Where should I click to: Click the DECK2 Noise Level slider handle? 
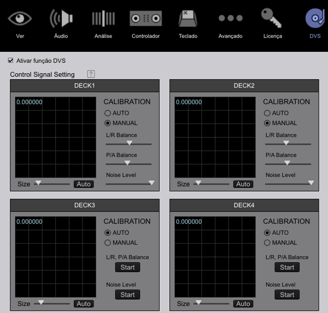[x=311, y=183]
